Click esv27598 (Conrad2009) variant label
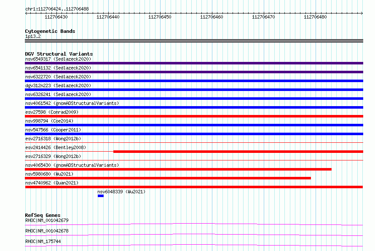 [x=52, y=112]
